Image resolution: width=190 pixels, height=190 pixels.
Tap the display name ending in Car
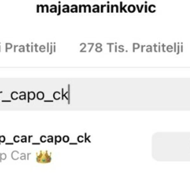click(x=16, y=156)
